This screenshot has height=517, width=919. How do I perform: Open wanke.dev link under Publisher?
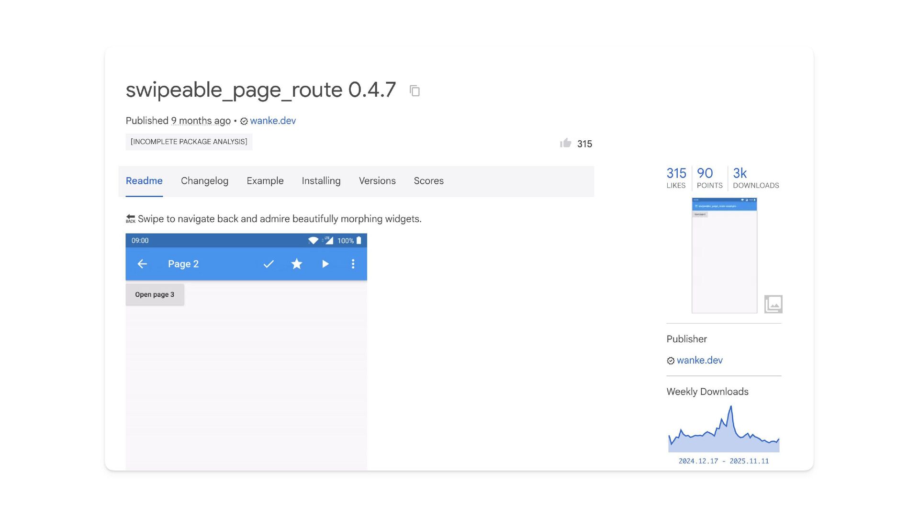(699, 360)
